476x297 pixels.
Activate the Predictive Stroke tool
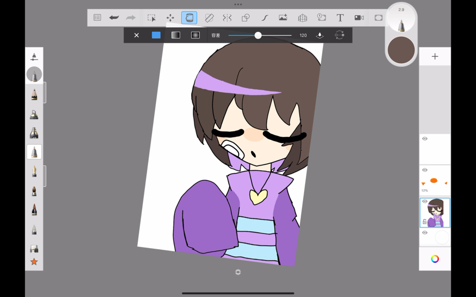point(264,18)
